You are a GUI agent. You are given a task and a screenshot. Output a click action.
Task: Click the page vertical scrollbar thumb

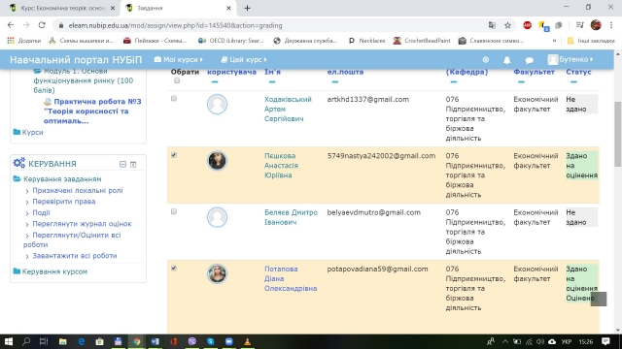tap(618, 134)
